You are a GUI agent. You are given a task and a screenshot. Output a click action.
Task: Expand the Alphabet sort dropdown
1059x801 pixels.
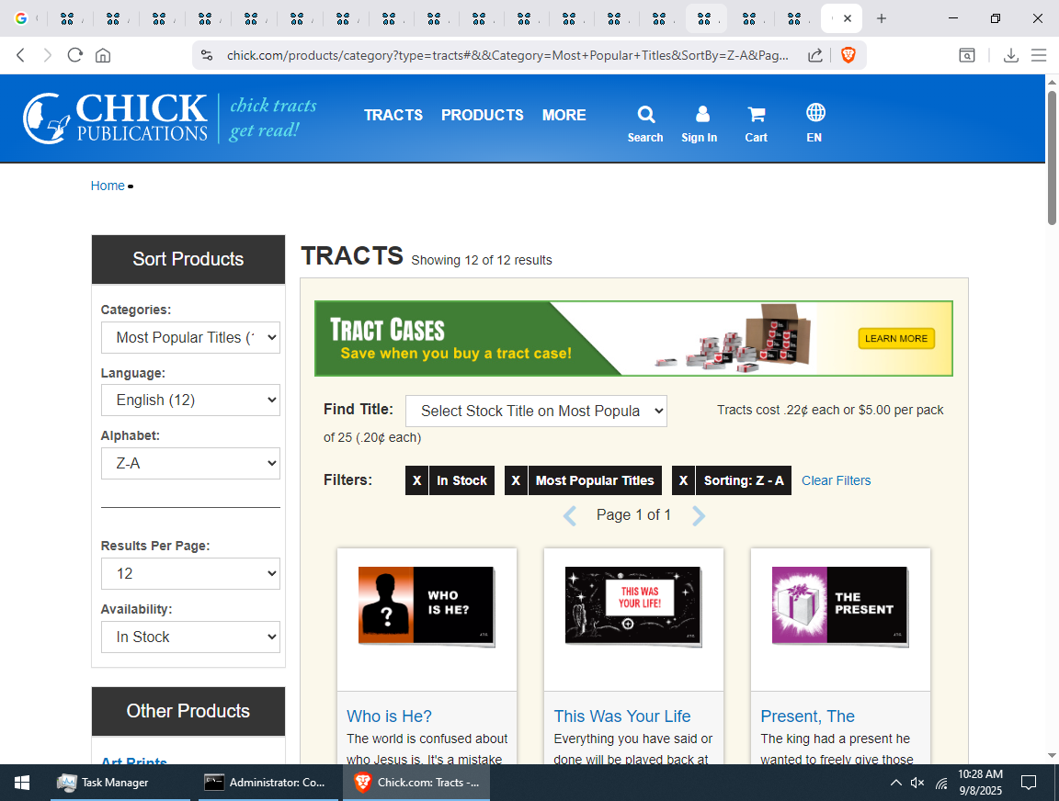click(x=190, y=464)
